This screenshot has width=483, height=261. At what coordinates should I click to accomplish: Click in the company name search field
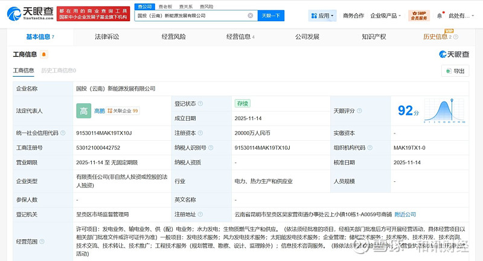190,16
